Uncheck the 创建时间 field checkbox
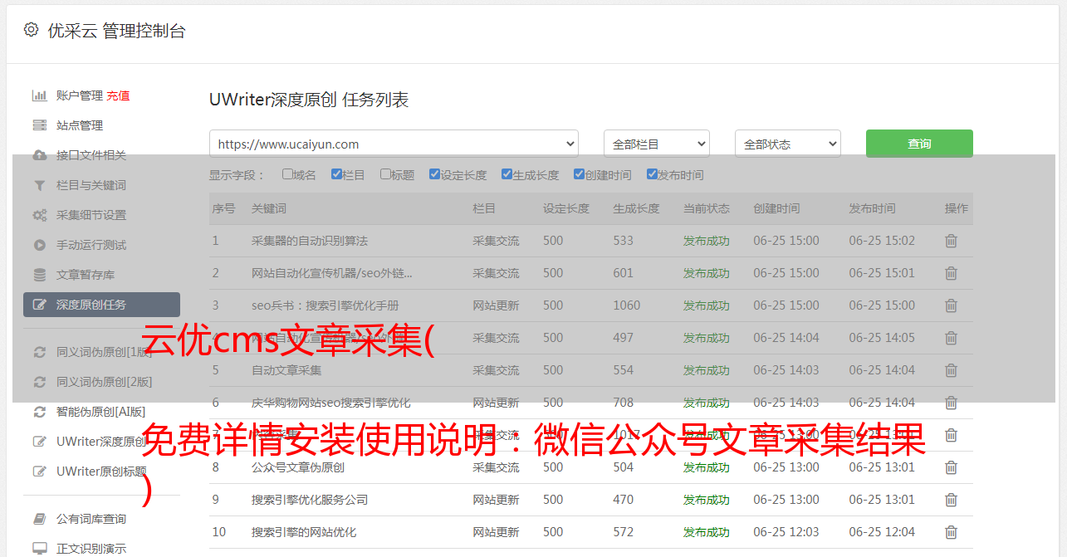The height and width of the screenshot is (557, 1067). coord(579,174)
